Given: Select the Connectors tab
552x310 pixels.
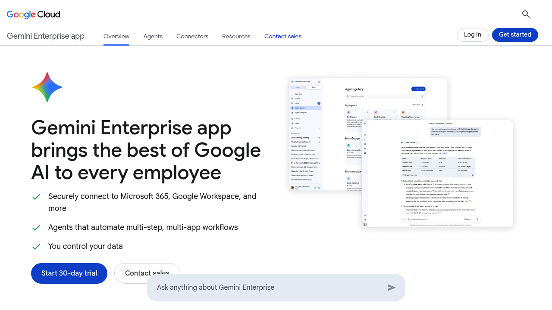Looking at the screenshot, I should pyautogui.click(x=192, y=37).
